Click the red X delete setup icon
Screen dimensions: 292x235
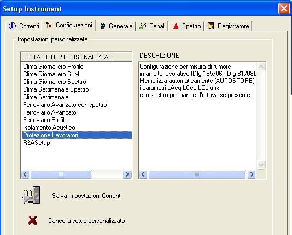[33, 220]
